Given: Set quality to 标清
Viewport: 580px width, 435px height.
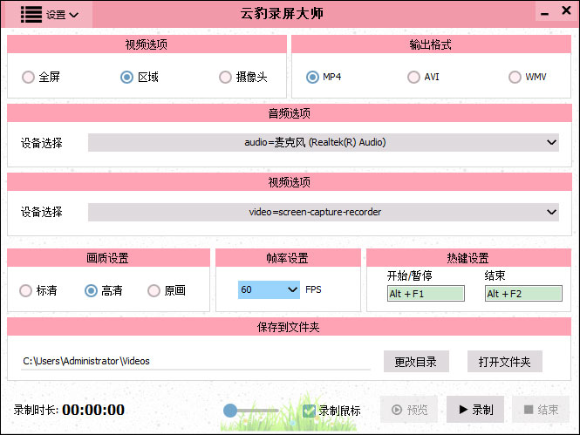Looking at the screenshot, I should pyautogui.click(x=38, y=290).
